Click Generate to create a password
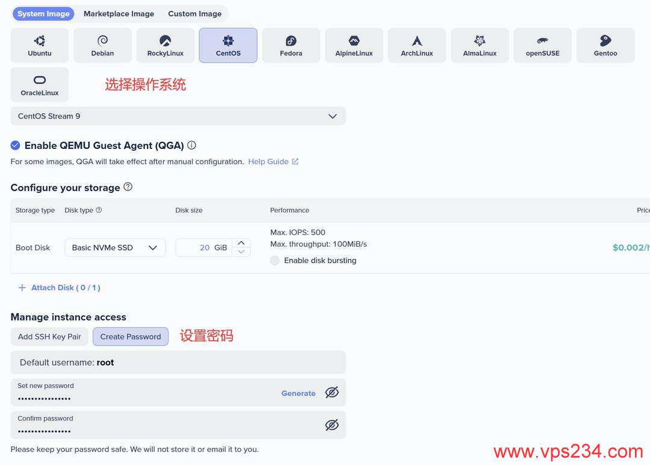 click(298, 392)
